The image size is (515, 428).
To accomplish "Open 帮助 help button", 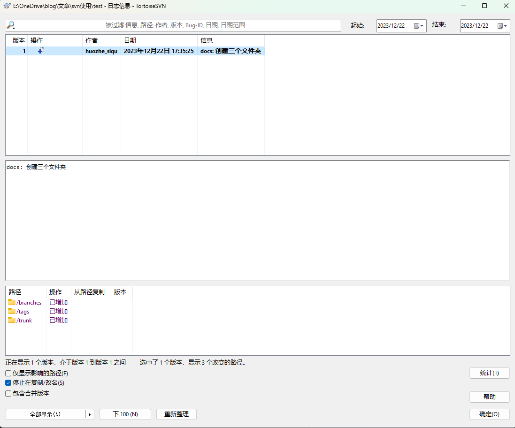I will coord(489,397).
